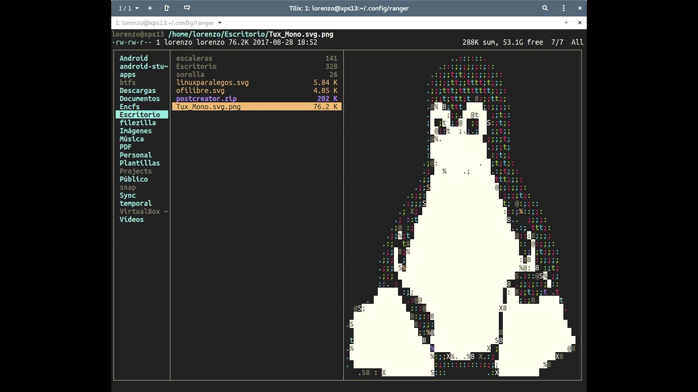Click the window title Tilix: 1: lorenzo@xps13
The image size is (698, 392).
click(348, 8)
